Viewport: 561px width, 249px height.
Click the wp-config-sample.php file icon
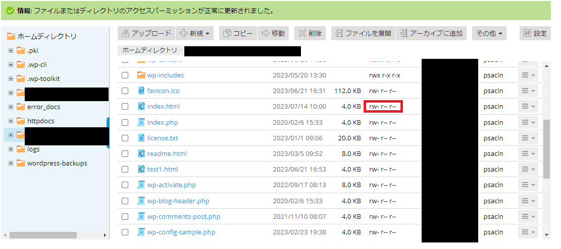pyautogui.click(x=141, y=232)
